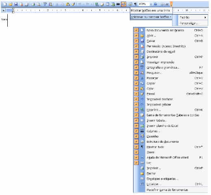Expand the Padrão submenu arrow

(205, 17)
